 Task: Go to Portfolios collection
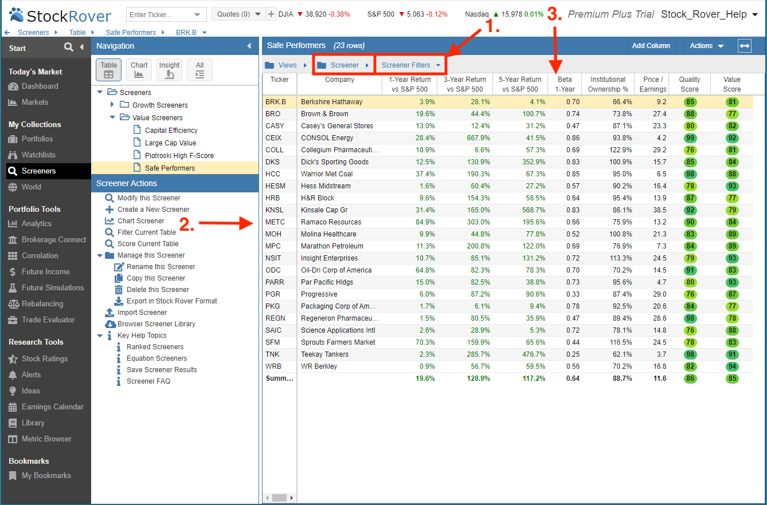(x=37, y=139)
